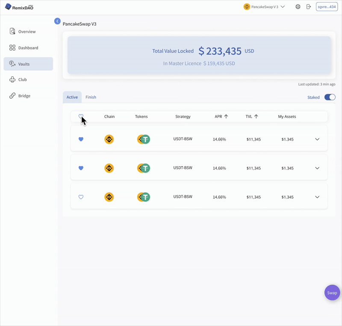Click the Chain column header

click(x=109, y=117)
